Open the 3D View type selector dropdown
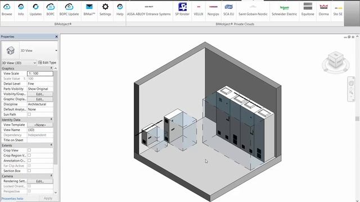This screenshot has height=202, width=360. [56, 50]
